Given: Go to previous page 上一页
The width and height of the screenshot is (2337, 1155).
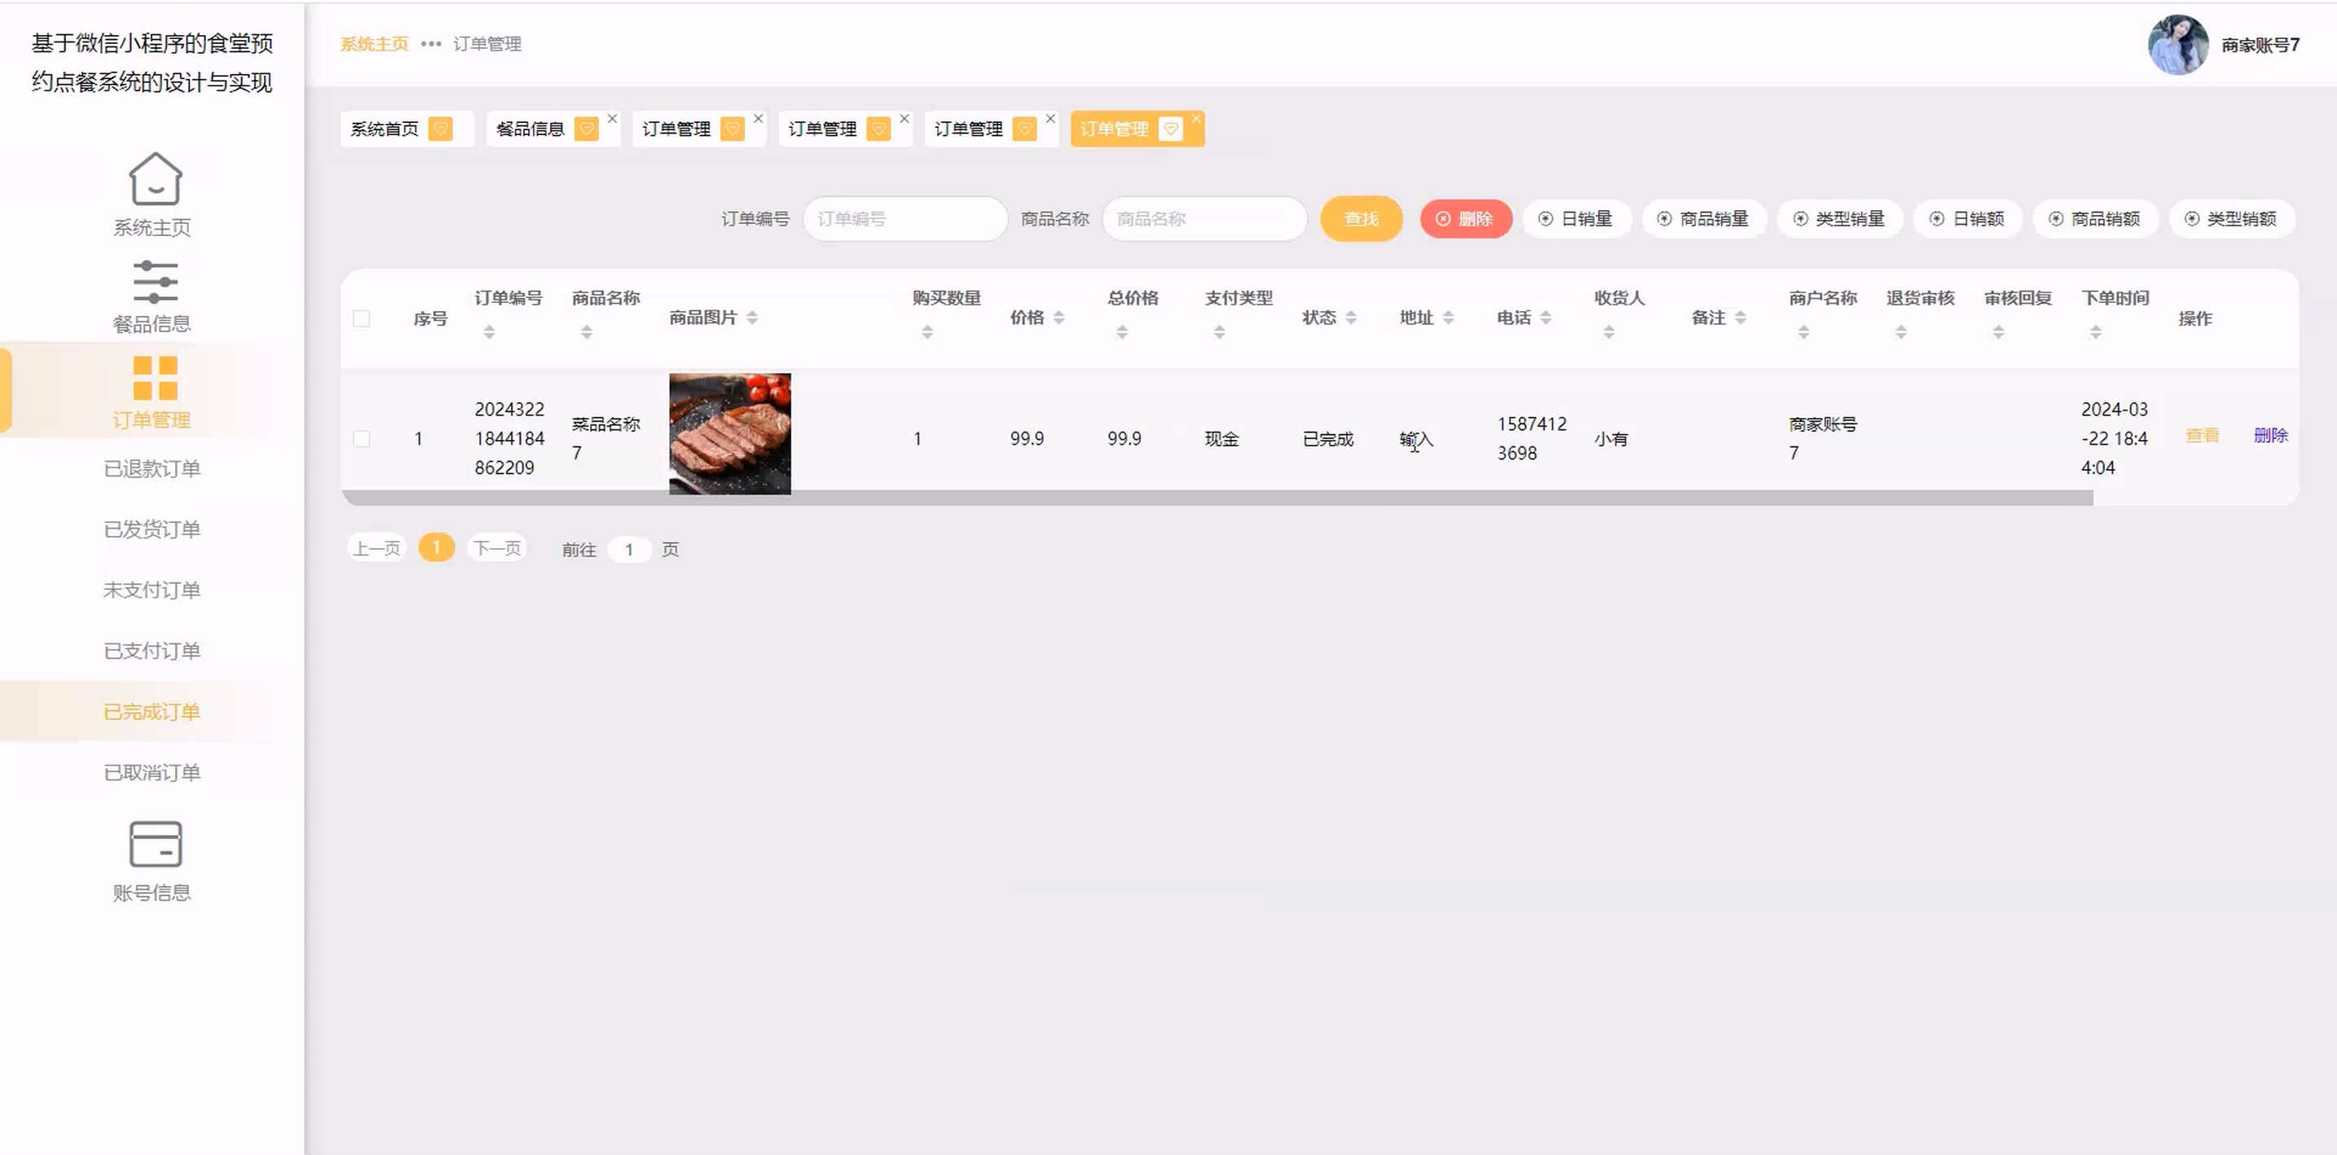Looking at the screenshot, I should [376, 547].
